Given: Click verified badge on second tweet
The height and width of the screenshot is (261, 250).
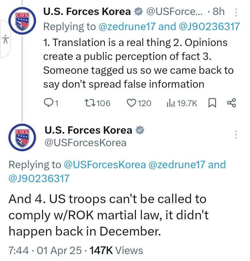Looking at the screenshot, I should (x=139, y=130).
